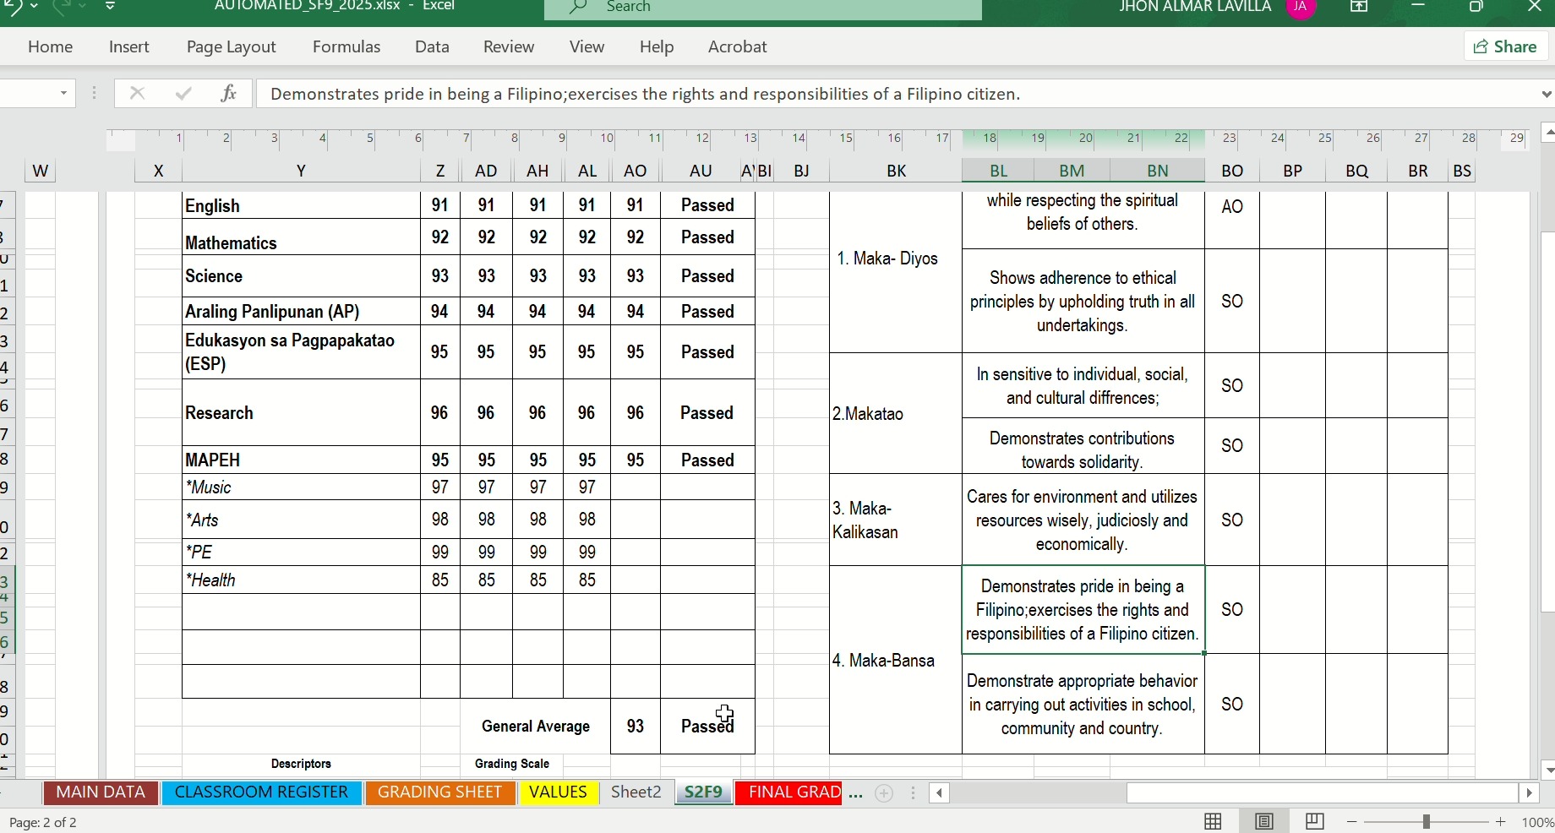Open the Acrobat tab
This screenshot has height=833, width=1555.
pos(738,46)
